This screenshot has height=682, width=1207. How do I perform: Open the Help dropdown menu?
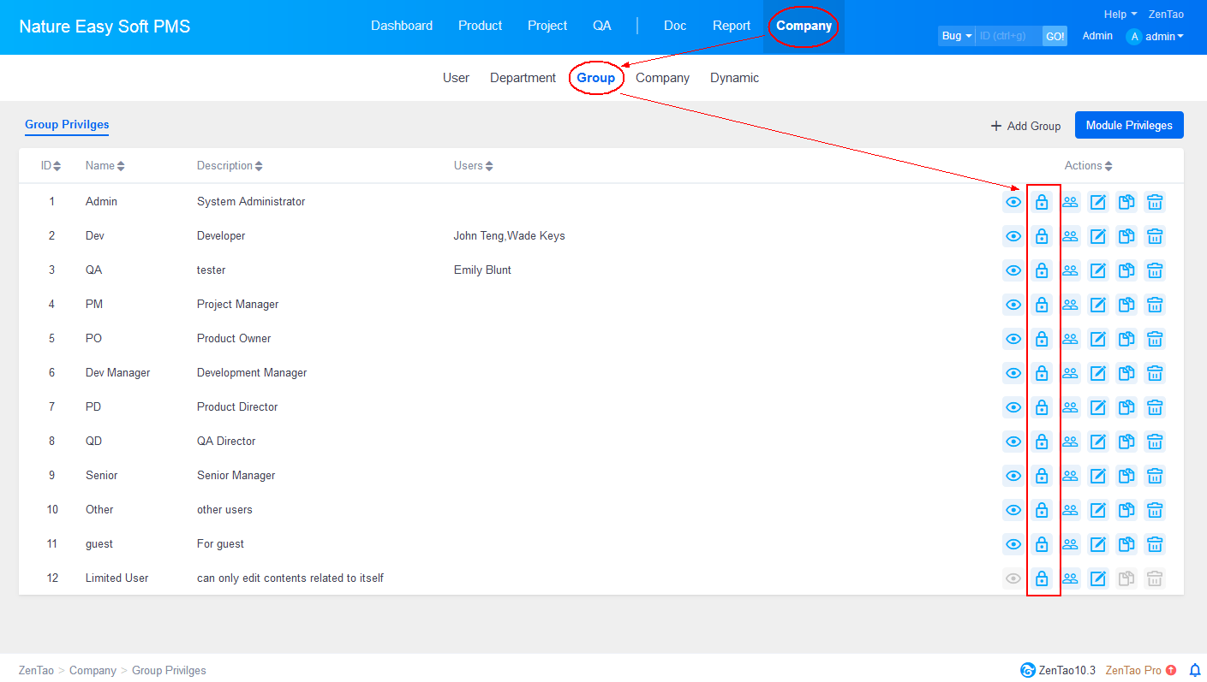click(x=1120, y=15)
